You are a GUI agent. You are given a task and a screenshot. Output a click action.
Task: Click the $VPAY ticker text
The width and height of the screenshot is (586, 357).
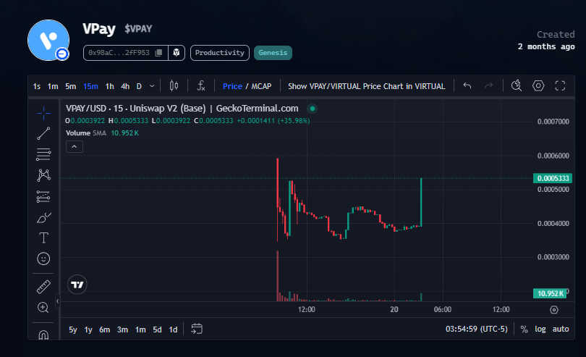138,29
